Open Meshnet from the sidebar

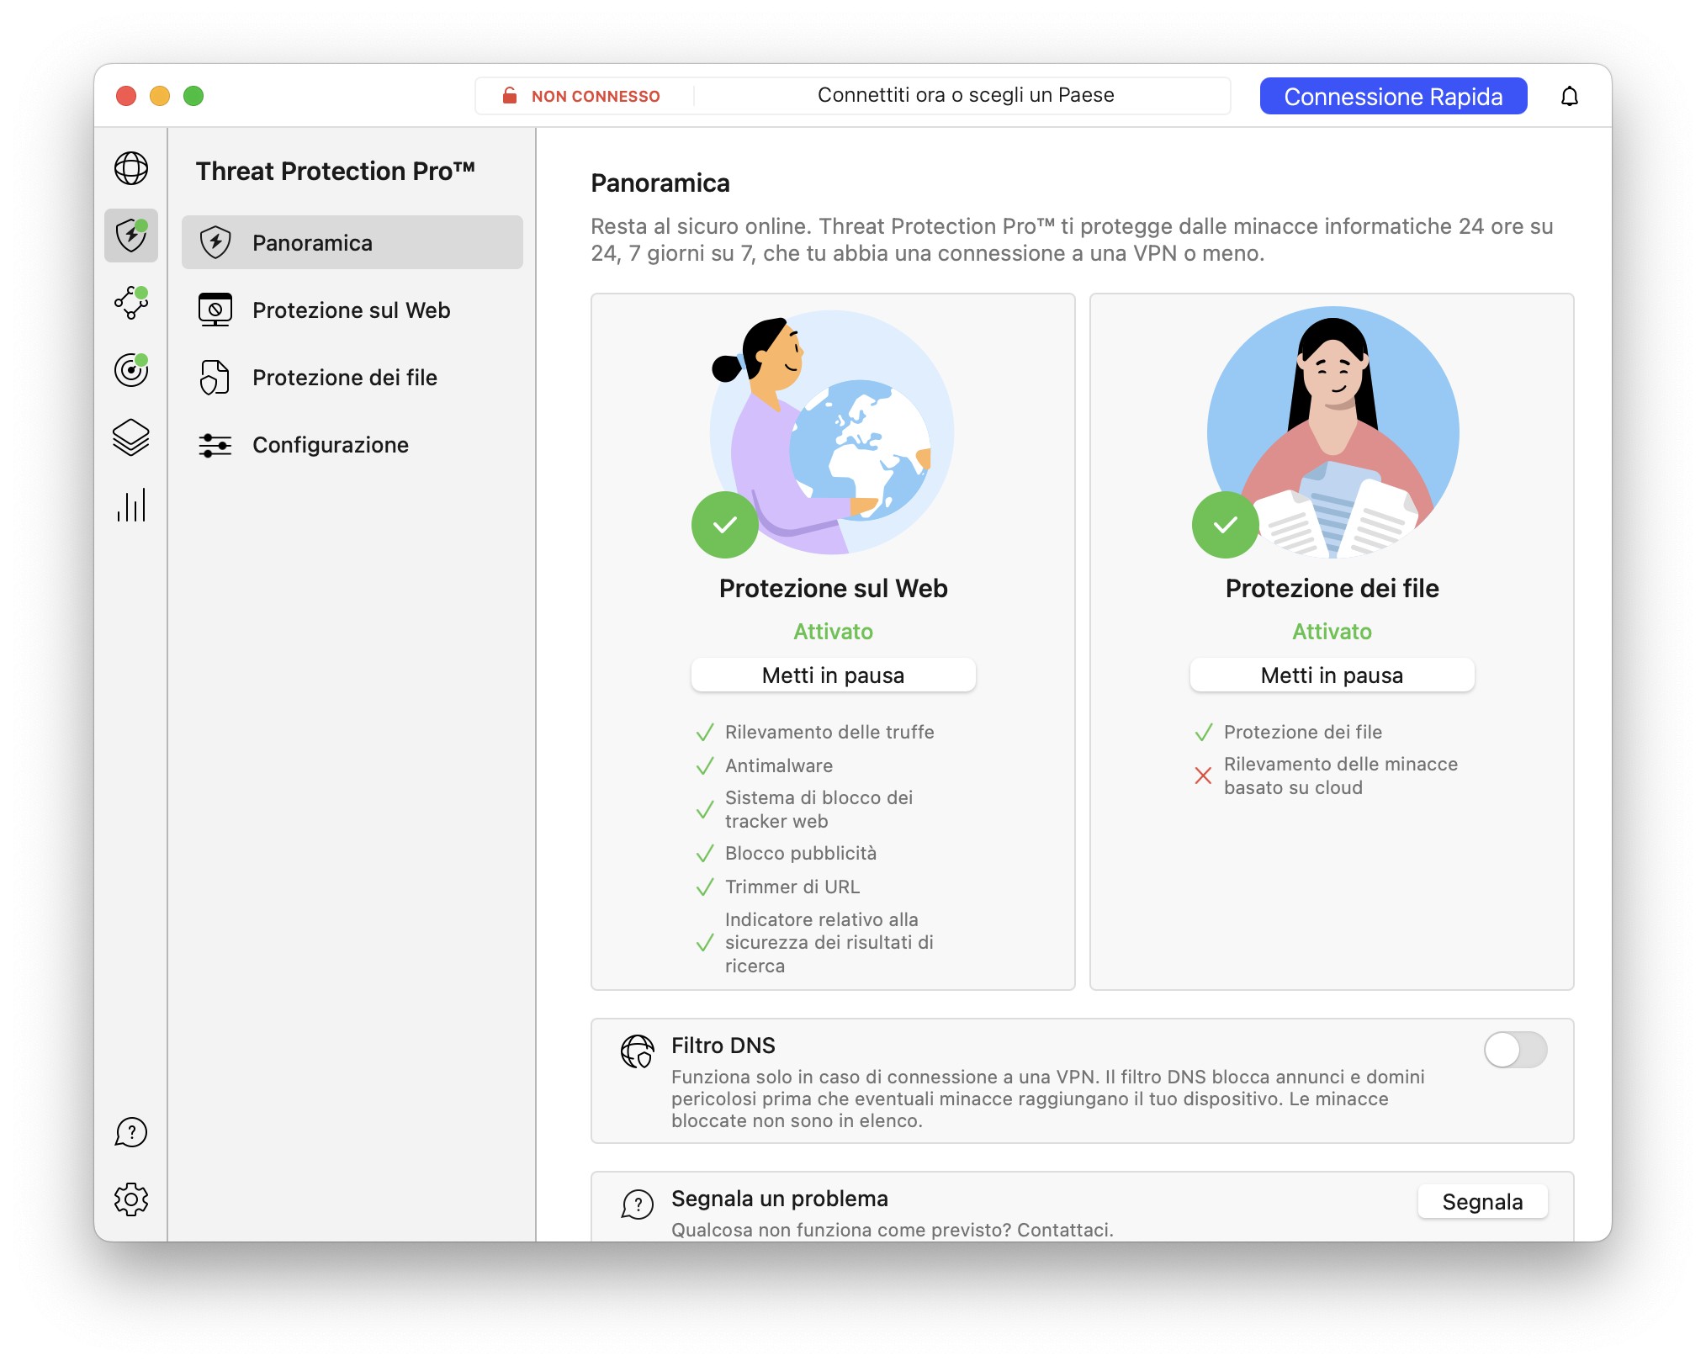pyautogui.click(x=131, y=304)
